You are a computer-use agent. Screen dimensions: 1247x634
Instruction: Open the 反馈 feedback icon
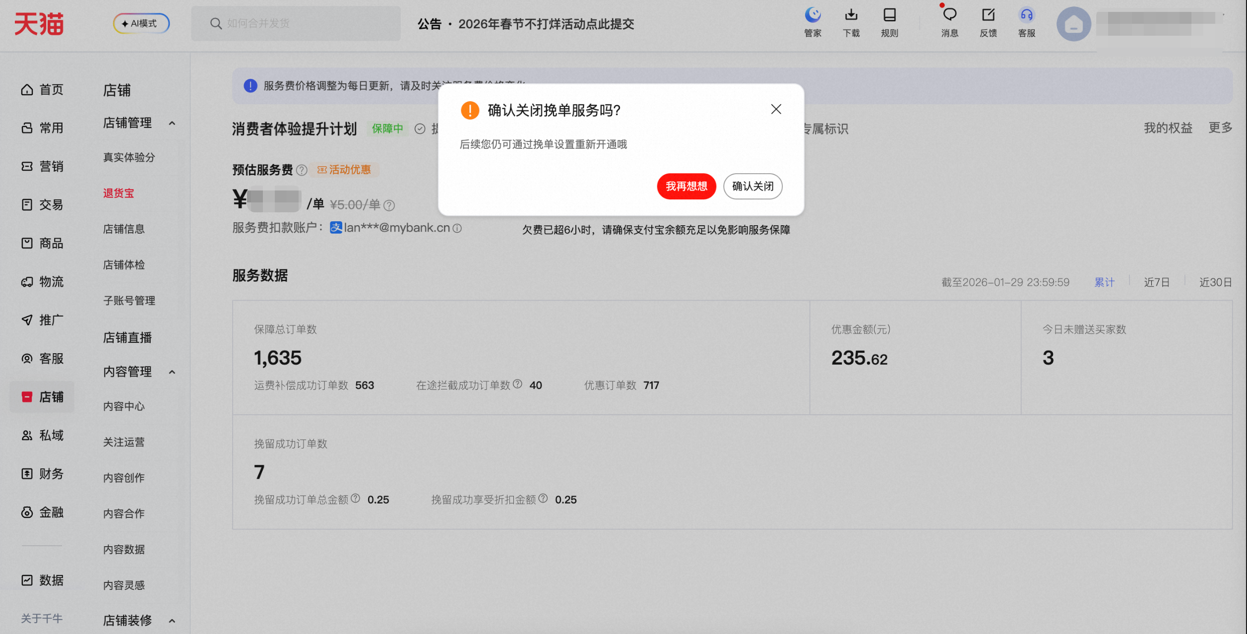coord(988,22)
